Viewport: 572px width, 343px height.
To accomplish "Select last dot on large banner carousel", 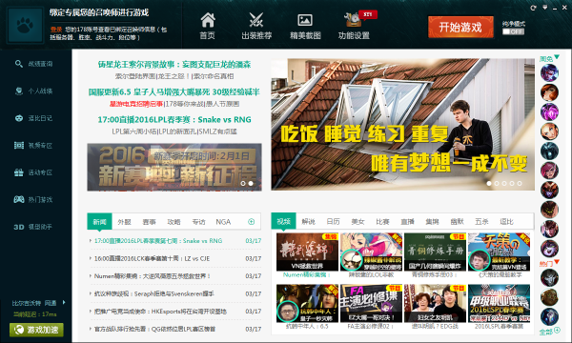I will point(520,183).
